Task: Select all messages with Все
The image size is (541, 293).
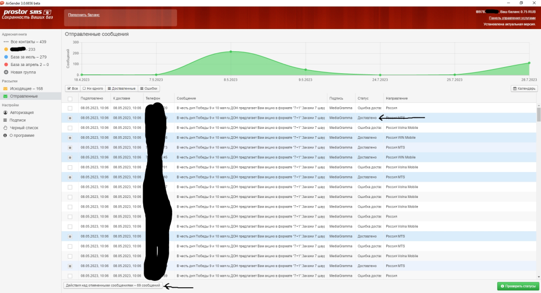Action: [72, 89]
